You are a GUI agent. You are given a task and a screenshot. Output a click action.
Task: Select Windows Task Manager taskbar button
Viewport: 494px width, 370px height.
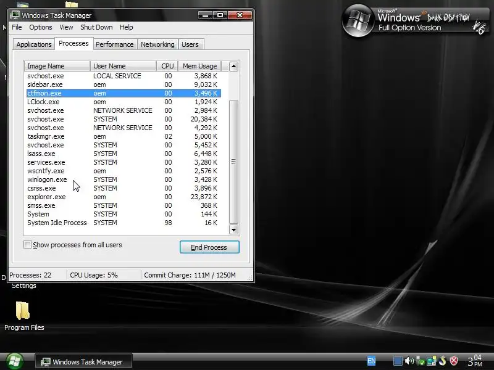point(83,362)
